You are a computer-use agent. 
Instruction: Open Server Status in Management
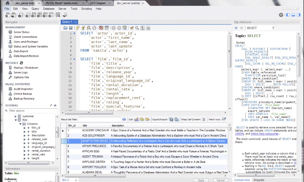coord(22,32)
